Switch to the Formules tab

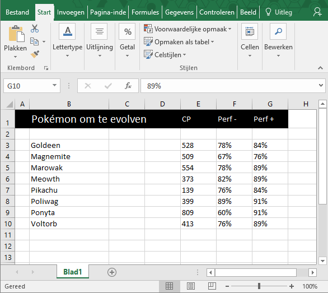(145, 12)
